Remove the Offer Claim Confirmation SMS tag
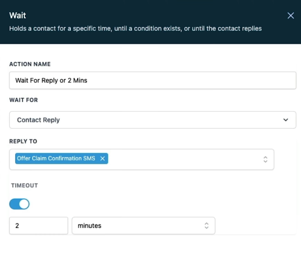This screenshot has width=301, height=254. pyautogui.click(x=103, y=159)
